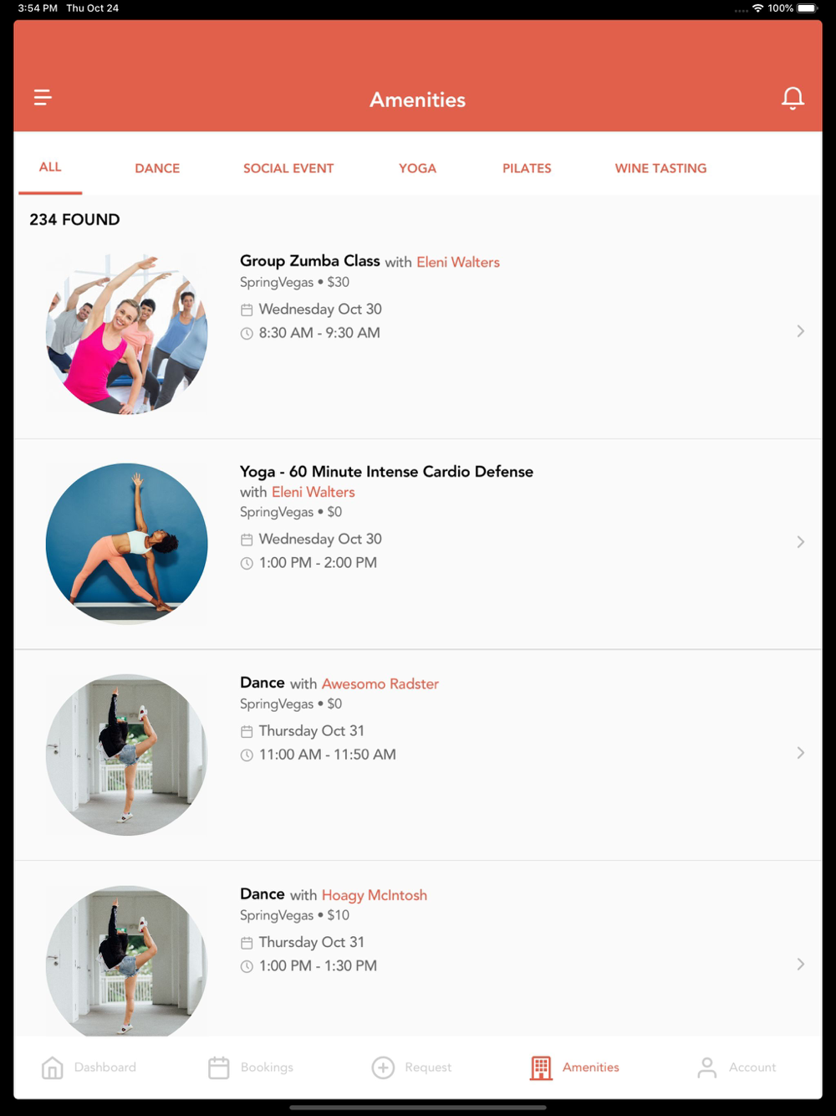
Task: Open instructor Awesomo Radster link
Action: coord(380,683)
